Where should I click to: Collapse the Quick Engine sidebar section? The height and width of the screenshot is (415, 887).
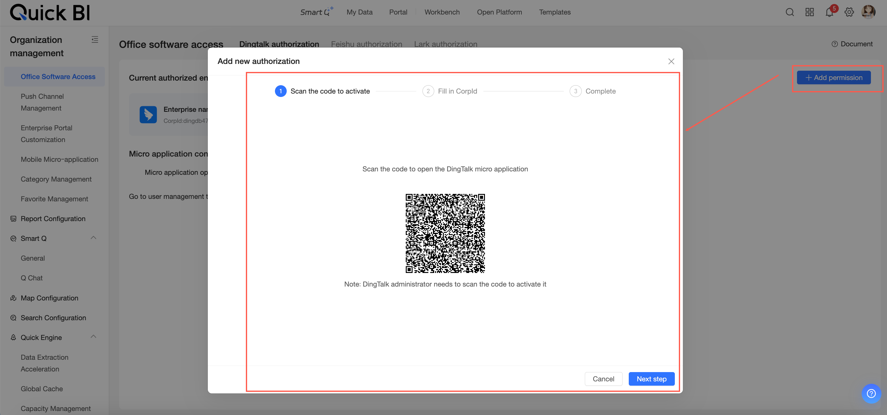[93, 337]
